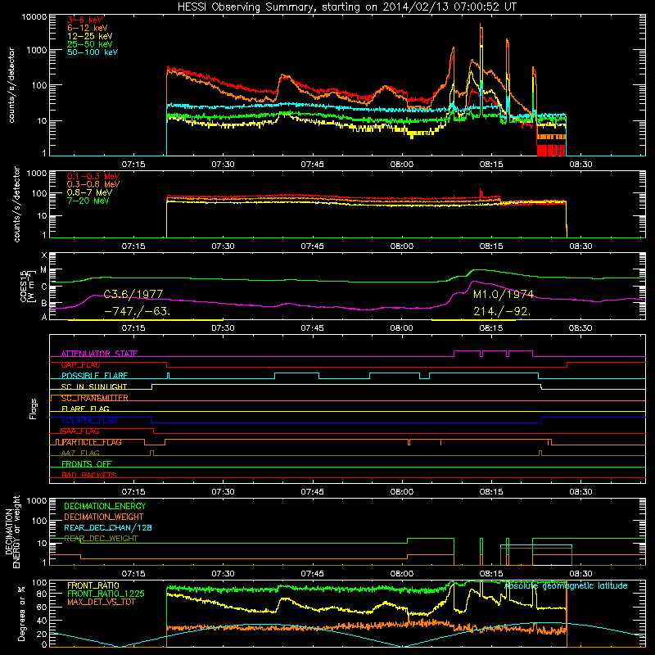Click the REAR_DEC_WEIGHT legend label
This screenshot has width=655, height=655.
tap(101, 539)
